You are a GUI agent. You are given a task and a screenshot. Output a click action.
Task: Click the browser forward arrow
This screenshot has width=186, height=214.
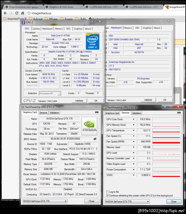point(11,13)
